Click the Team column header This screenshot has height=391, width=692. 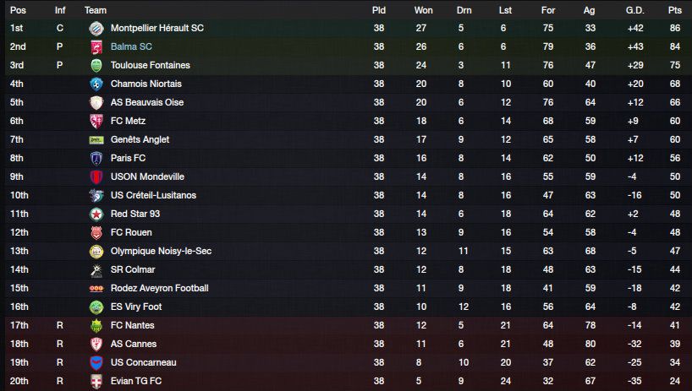(96, 10)
